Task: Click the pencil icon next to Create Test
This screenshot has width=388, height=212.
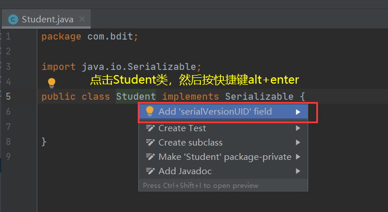Action: point(150,128)
